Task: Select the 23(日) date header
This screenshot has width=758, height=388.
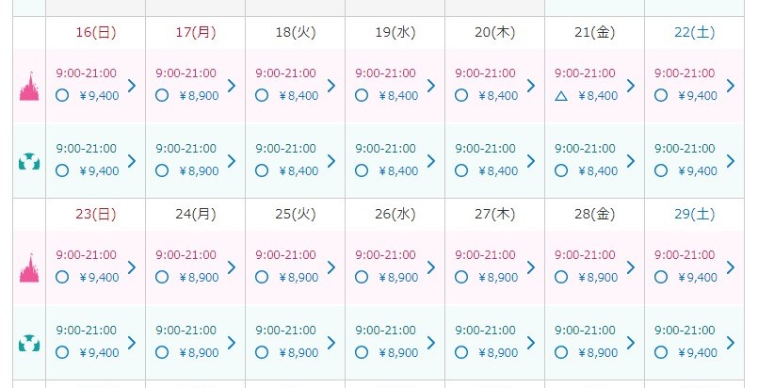Action: pos(96,214)
